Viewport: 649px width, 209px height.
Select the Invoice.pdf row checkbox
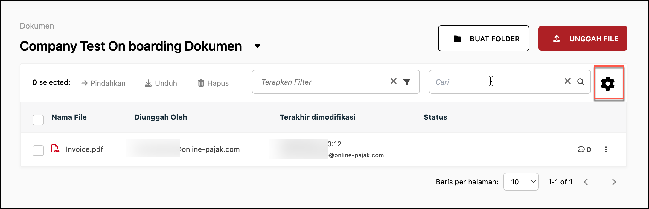[38, 151]
